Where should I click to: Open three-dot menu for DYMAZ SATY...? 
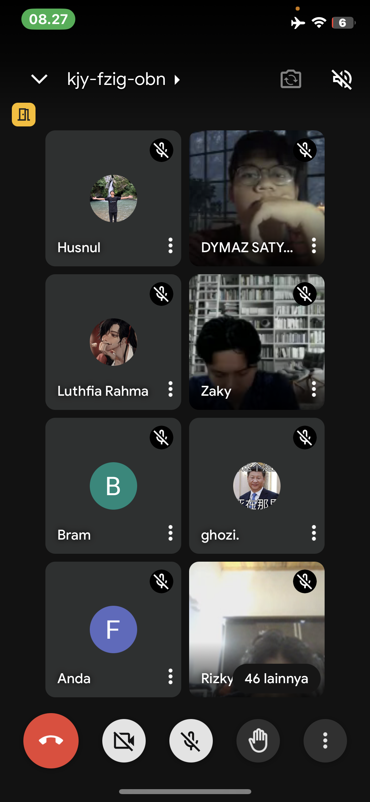[x=314, y=246]
